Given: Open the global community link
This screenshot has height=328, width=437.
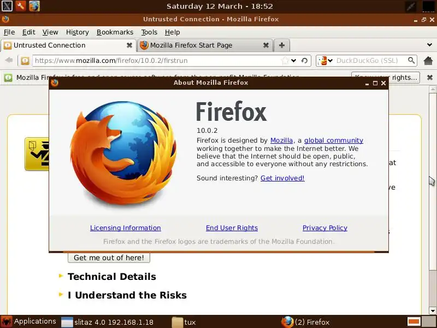Looking at the screenshot, I should 334,140.
